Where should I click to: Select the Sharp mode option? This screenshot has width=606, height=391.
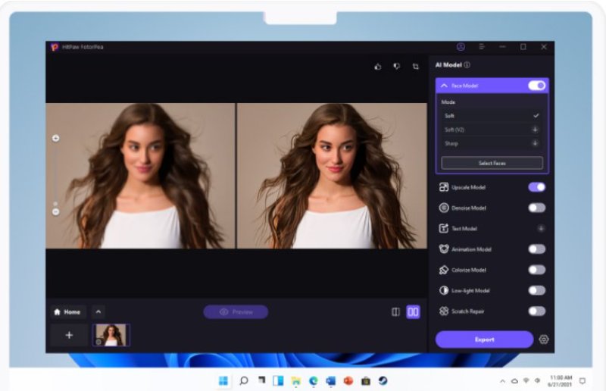click(492, 143)
